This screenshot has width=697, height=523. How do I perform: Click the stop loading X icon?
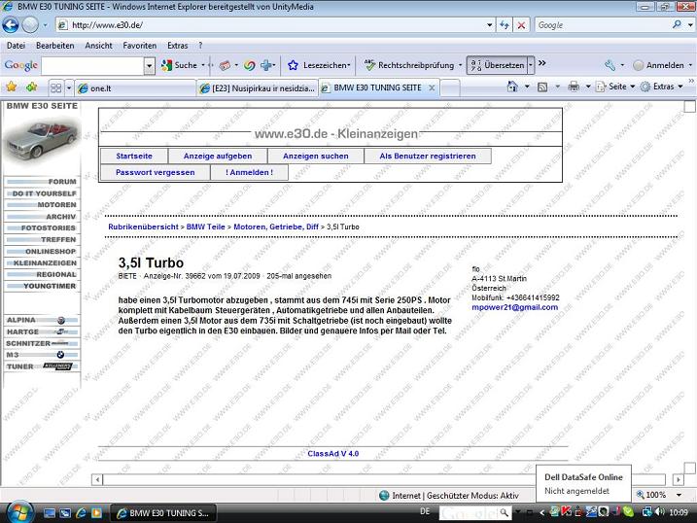click(522, 24)
